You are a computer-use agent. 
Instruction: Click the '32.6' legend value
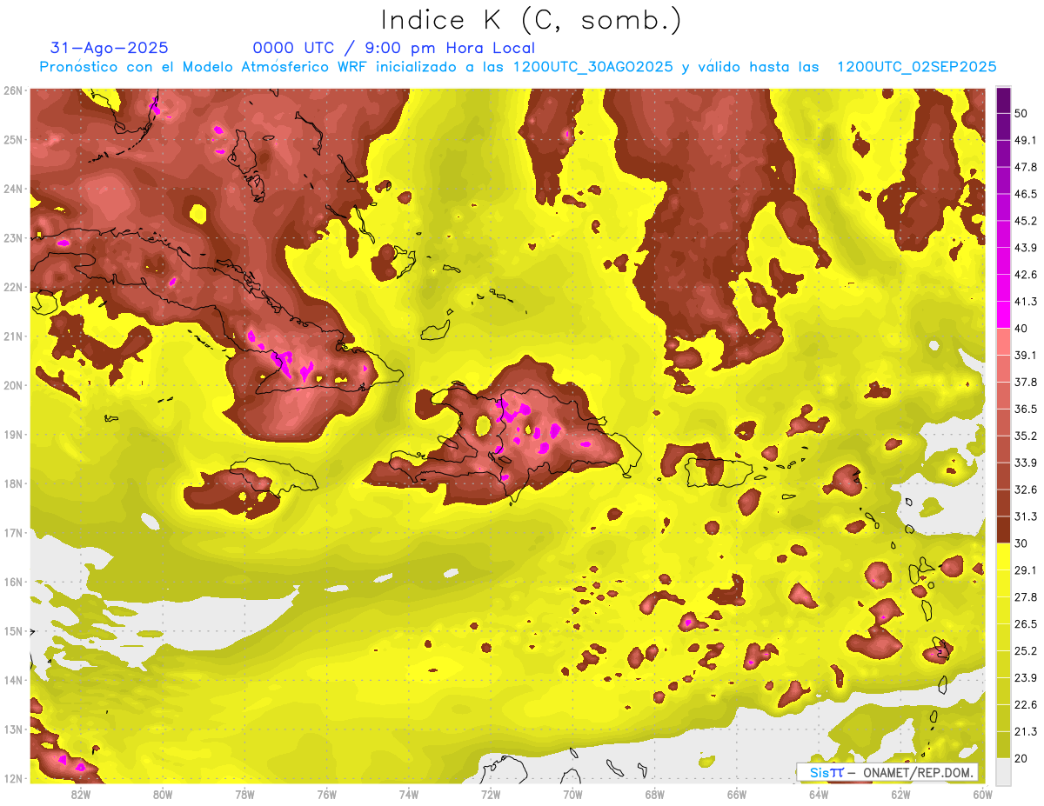point(1027,490)
